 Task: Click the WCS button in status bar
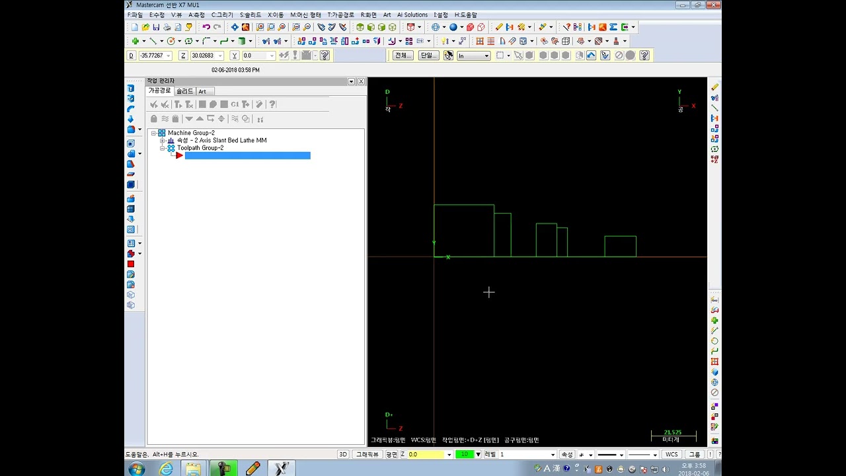coord(672,455)
